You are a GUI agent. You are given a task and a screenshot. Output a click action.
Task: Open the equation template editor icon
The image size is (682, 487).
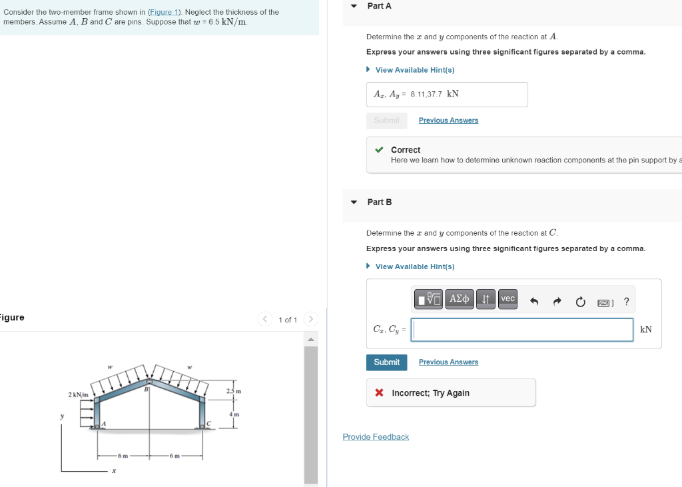[x=428, y=299]
